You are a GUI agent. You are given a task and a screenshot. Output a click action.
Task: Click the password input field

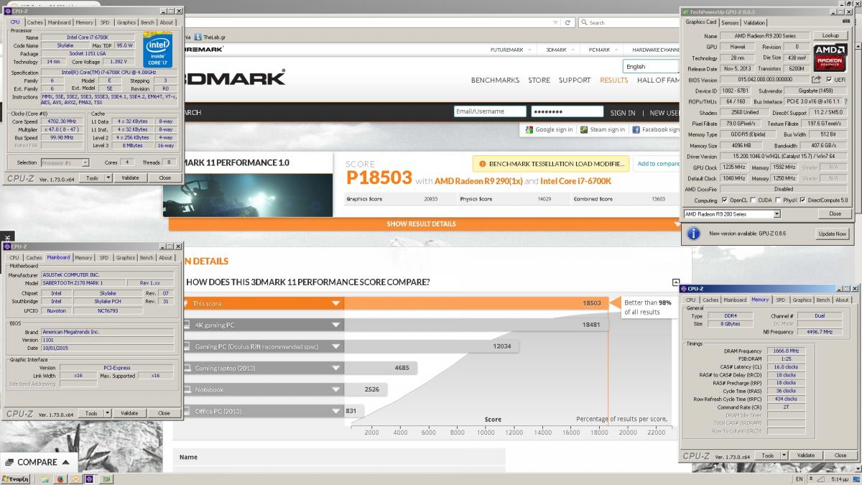pyautogui.click(x=567, y=112)
